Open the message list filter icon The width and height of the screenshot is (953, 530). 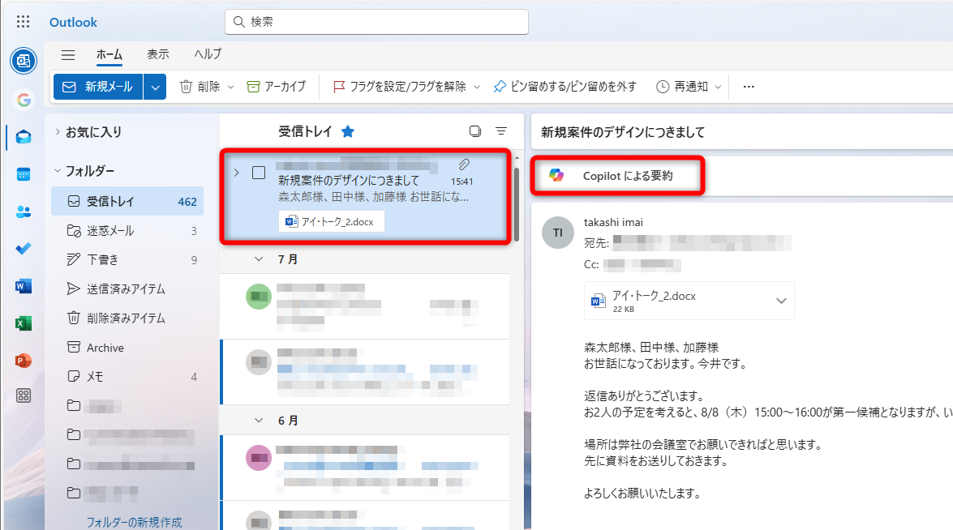[500, 130]
